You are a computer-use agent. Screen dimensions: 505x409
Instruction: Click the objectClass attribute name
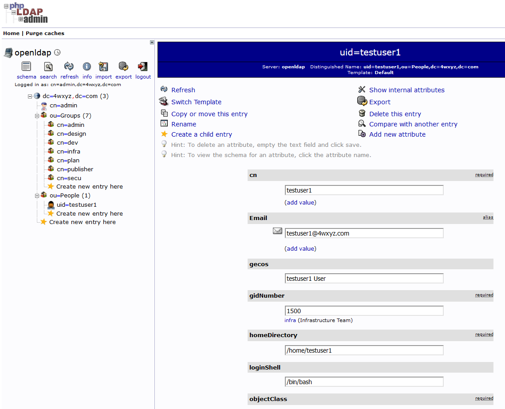[268, 399]
